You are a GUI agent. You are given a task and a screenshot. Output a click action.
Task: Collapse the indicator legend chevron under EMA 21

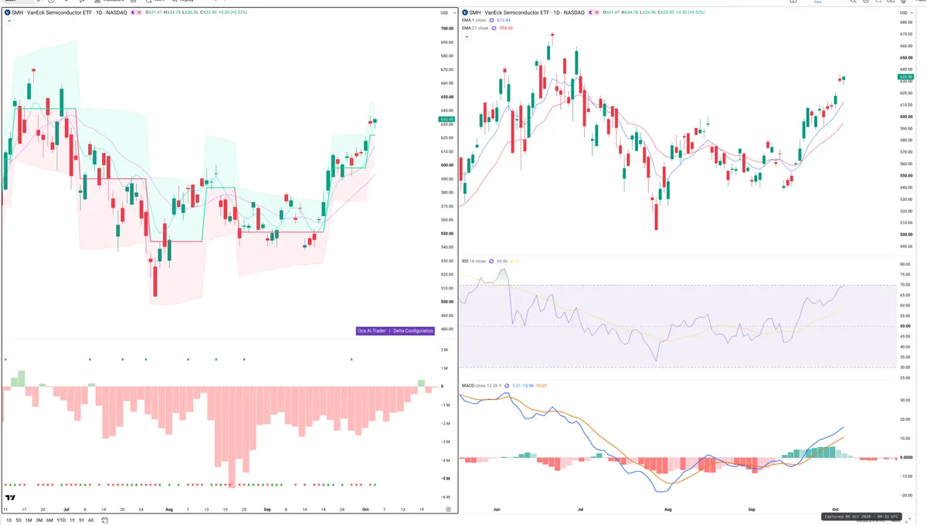click(467, 36)
